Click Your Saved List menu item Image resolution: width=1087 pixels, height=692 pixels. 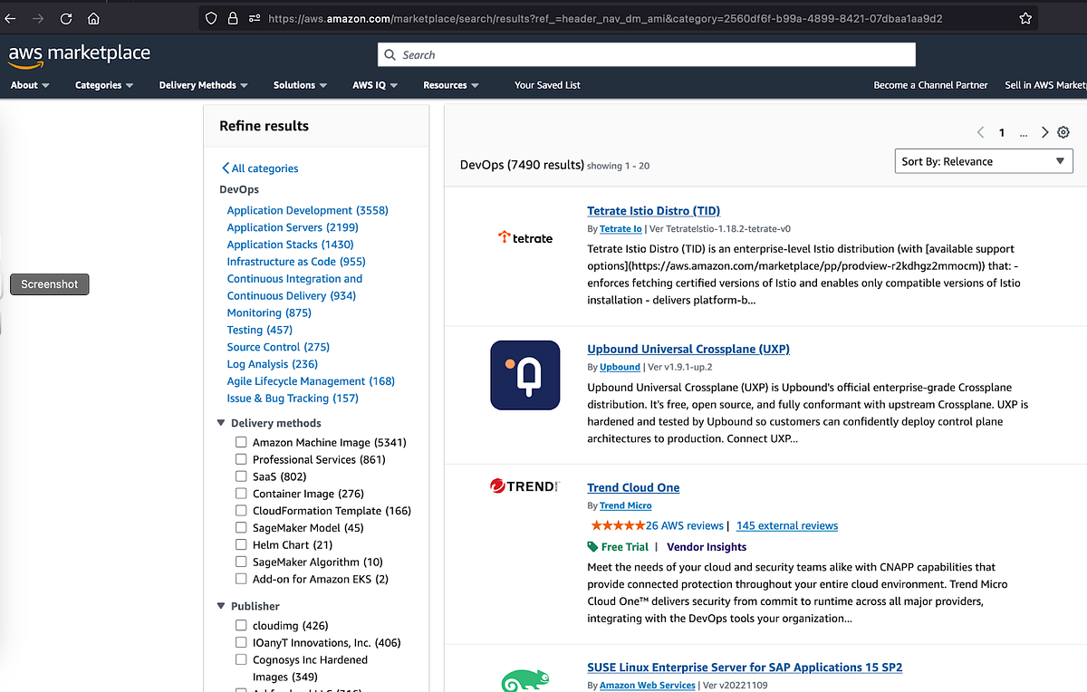coord(547,85)
